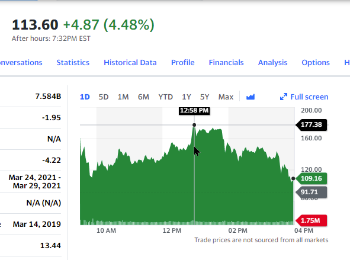Go to Historical Data tab

tap(130, 63)
